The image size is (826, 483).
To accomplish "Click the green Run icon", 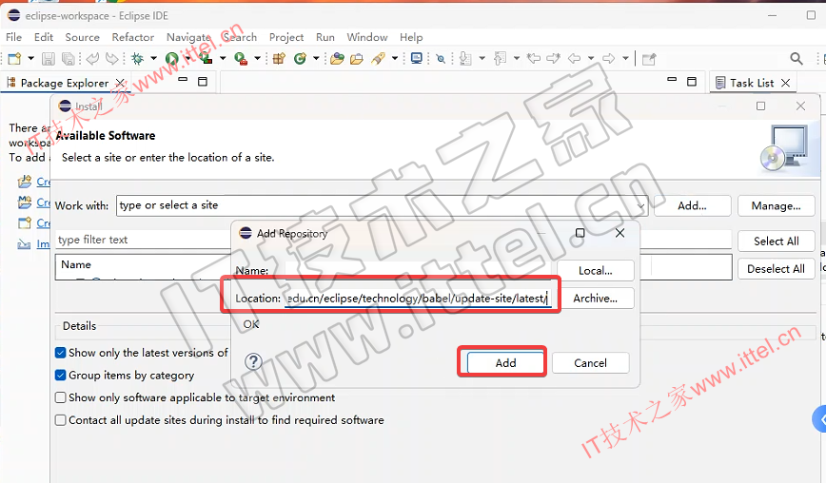I will pos(171,58).
